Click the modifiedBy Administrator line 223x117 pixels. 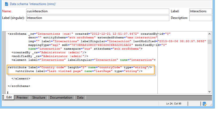click(50, 56)
